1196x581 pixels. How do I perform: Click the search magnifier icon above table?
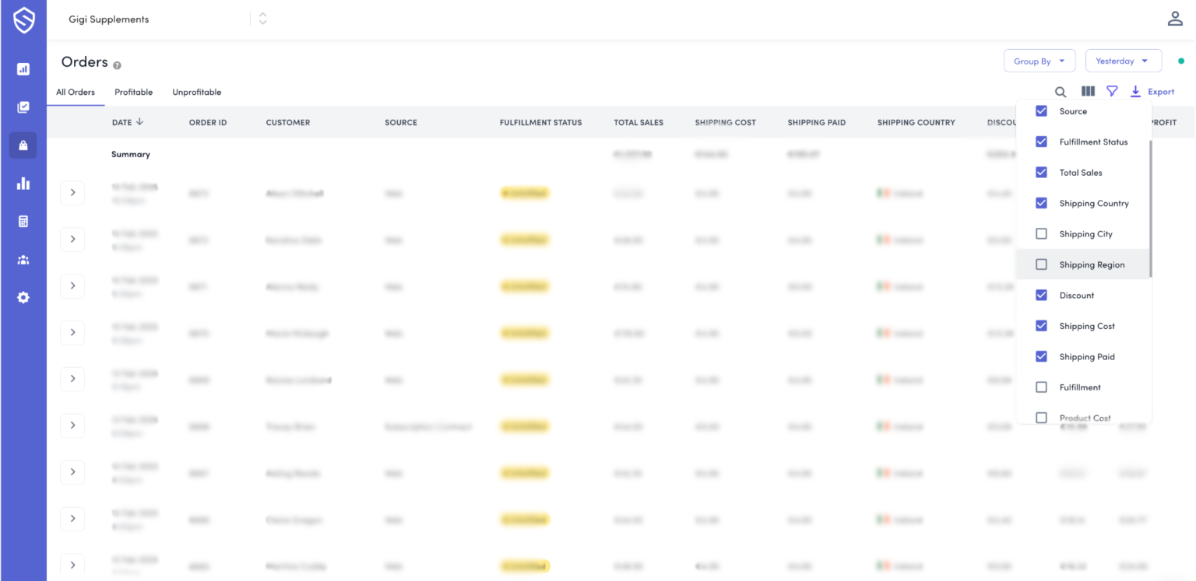point(1061,92)
